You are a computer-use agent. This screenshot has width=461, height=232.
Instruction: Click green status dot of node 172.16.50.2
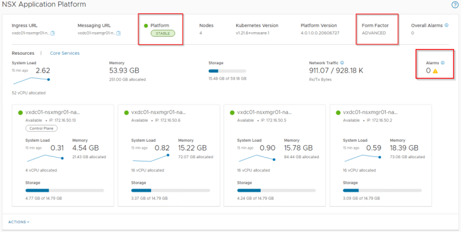[x=338, y=112]
